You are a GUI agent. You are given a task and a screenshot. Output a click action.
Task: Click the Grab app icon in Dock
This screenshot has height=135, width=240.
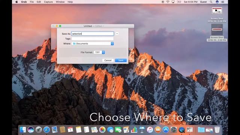pos(190,130)
